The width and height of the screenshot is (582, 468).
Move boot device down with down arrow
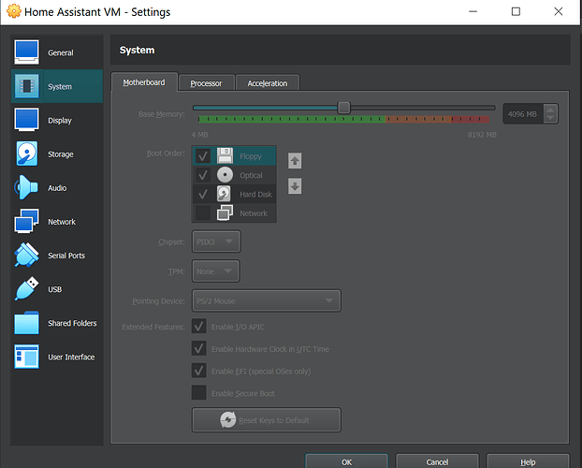click(x=295, y=186)
